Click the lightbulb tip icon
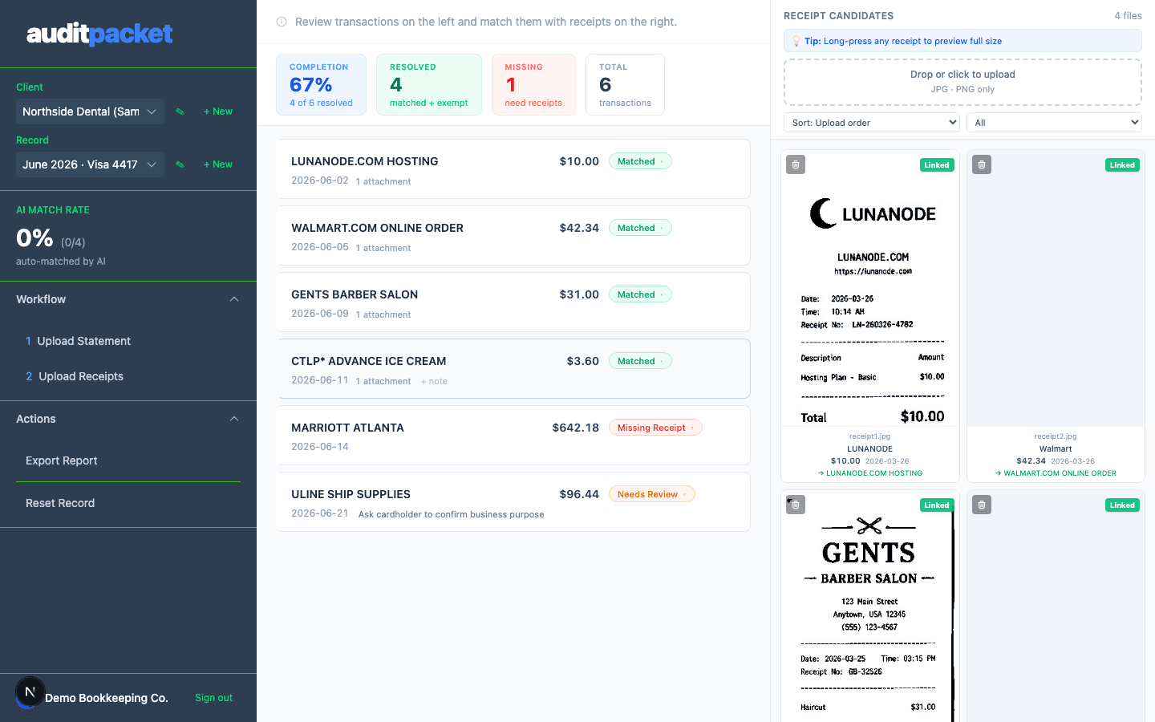1155x722 pixels. click(796, 41)
